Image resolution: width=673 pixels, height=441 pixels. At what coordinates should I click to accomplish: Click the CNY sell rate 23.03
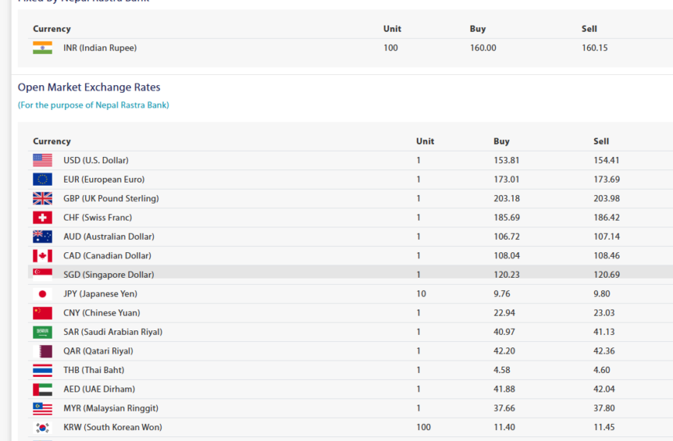[604, 313]
